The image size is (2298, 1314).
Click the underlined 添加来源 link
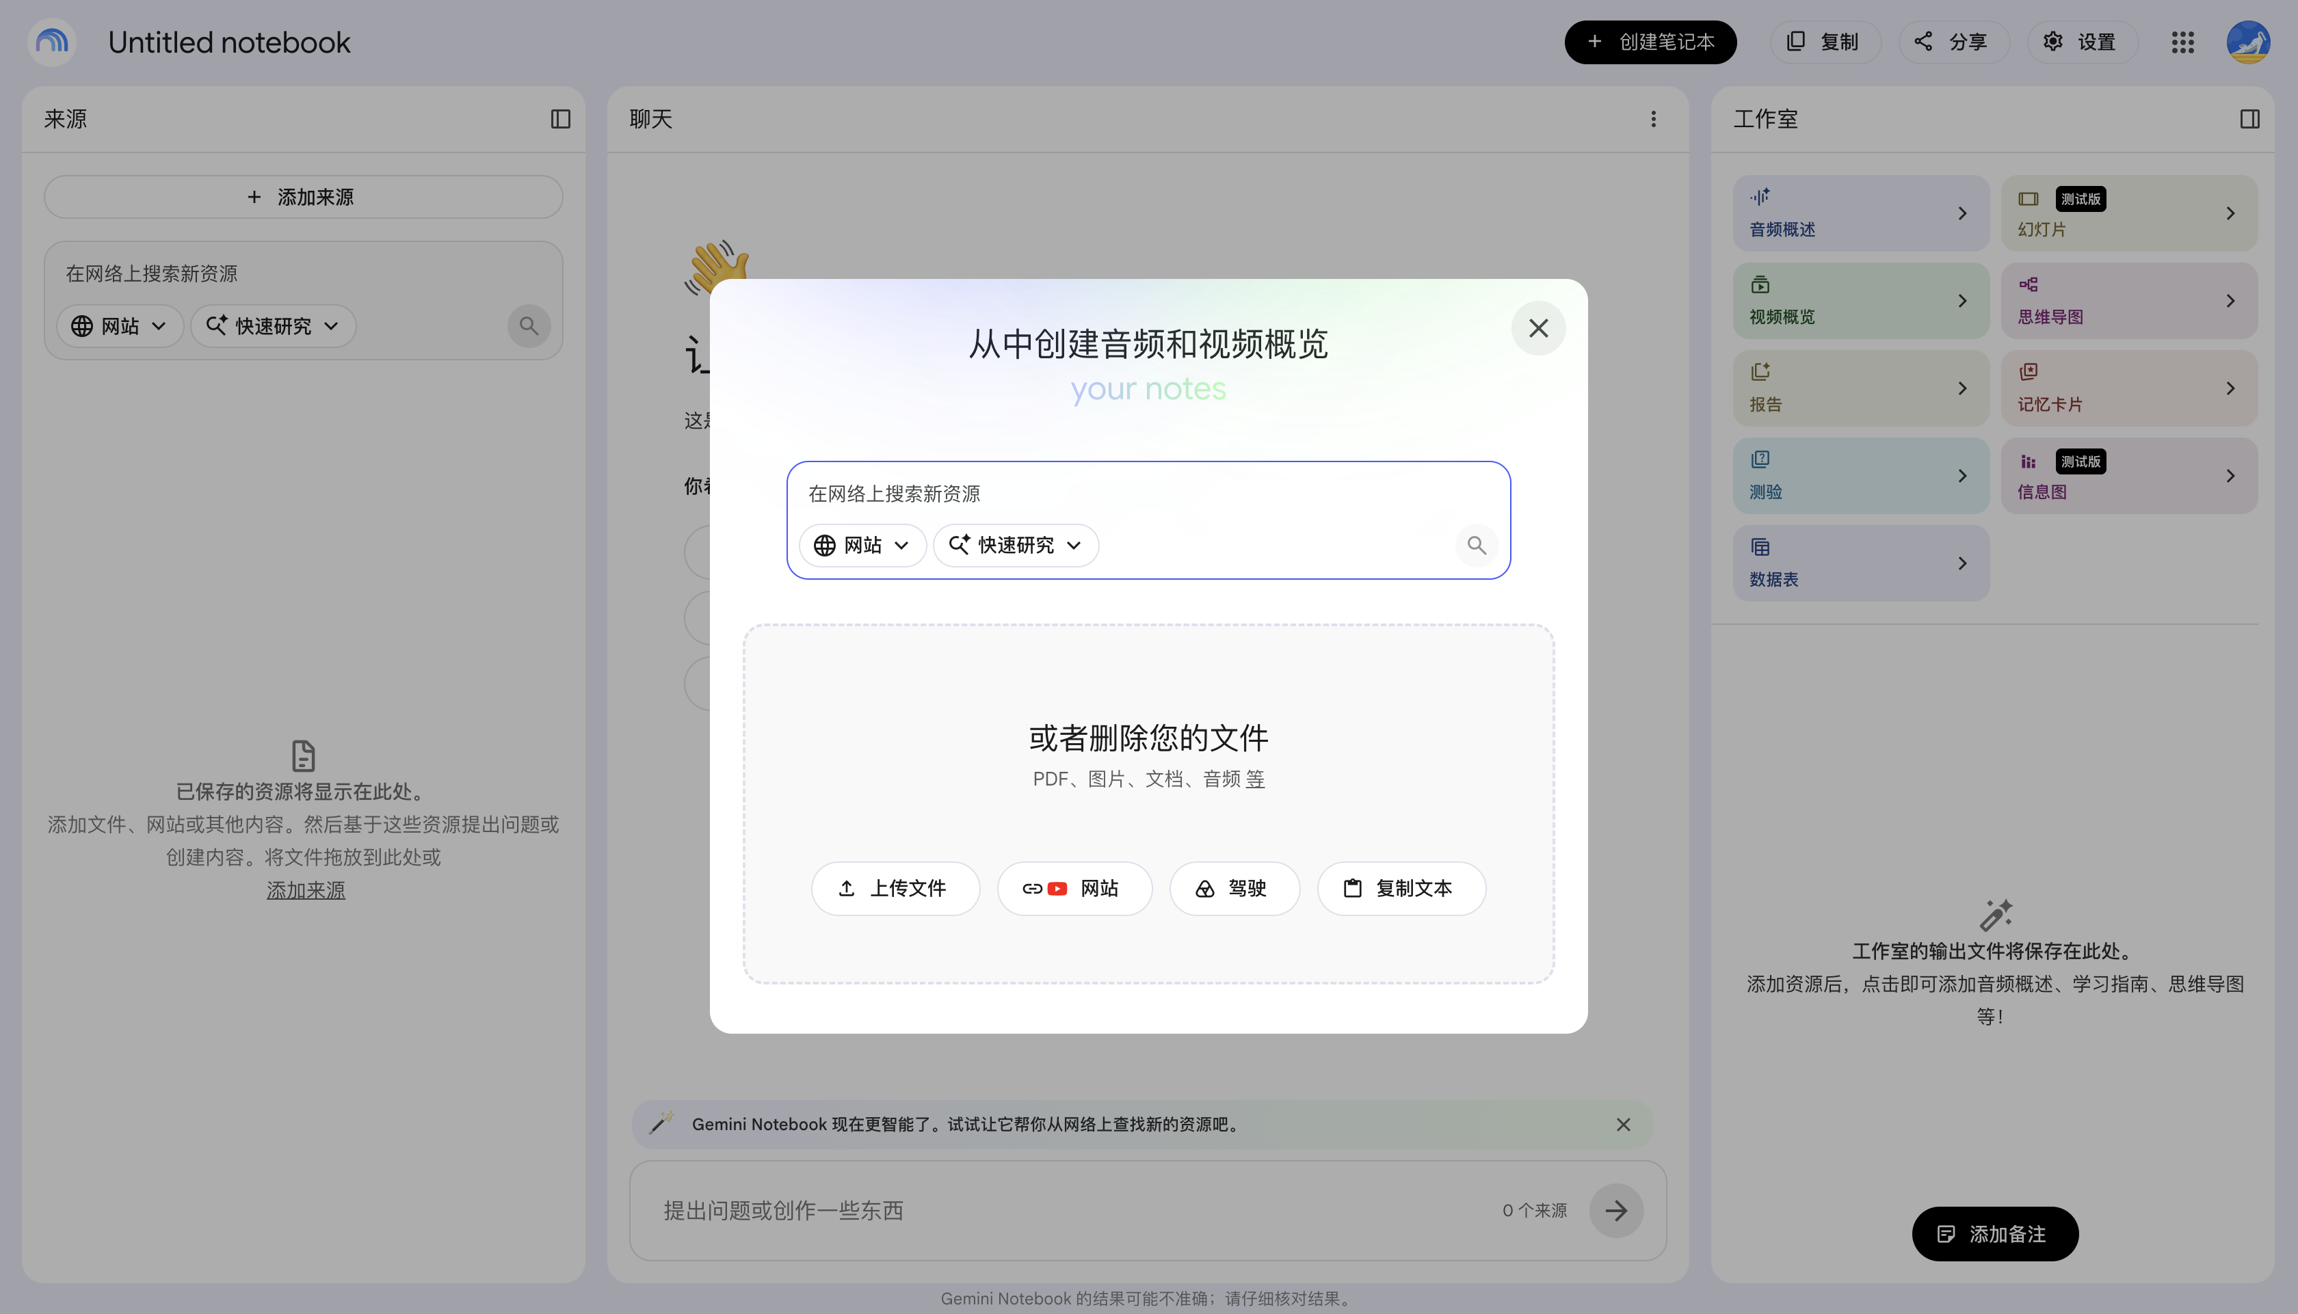click(305, 890)
